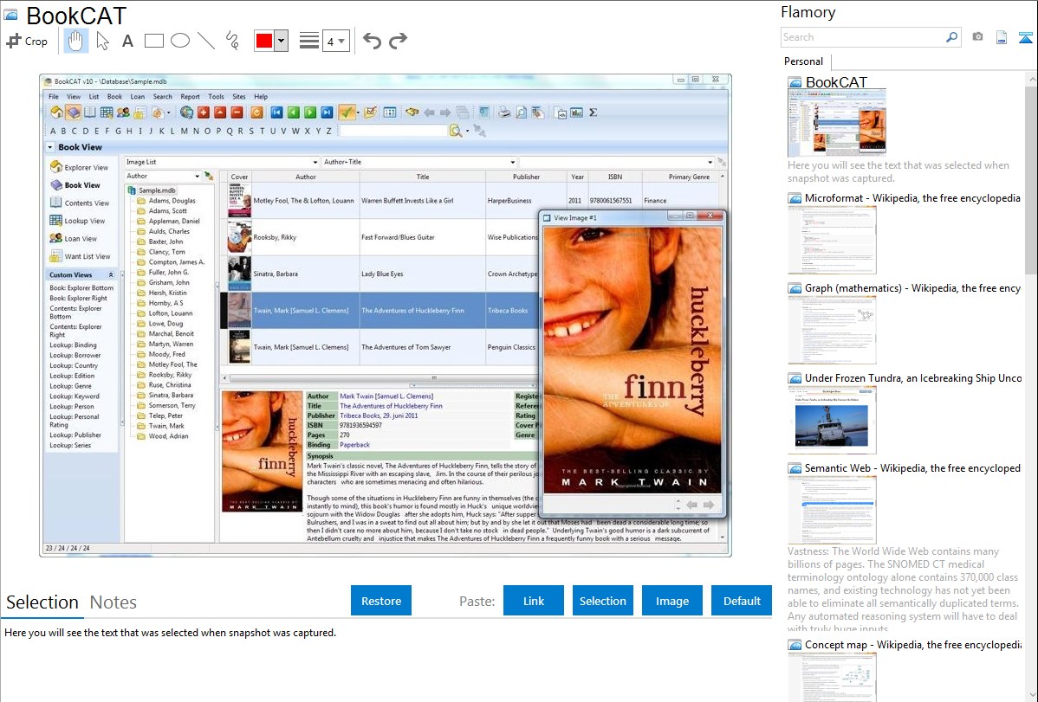Collapse the Custom Views section
This screenshot has height=702, width=1038.
pos(111,274)
